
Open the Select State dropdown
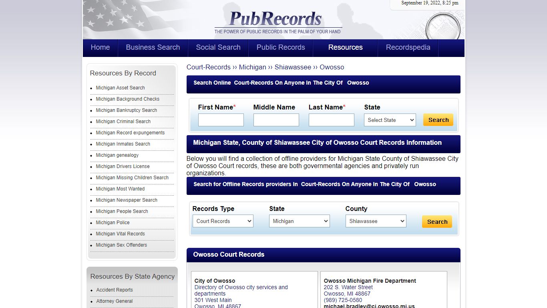(x=390, y=120)
